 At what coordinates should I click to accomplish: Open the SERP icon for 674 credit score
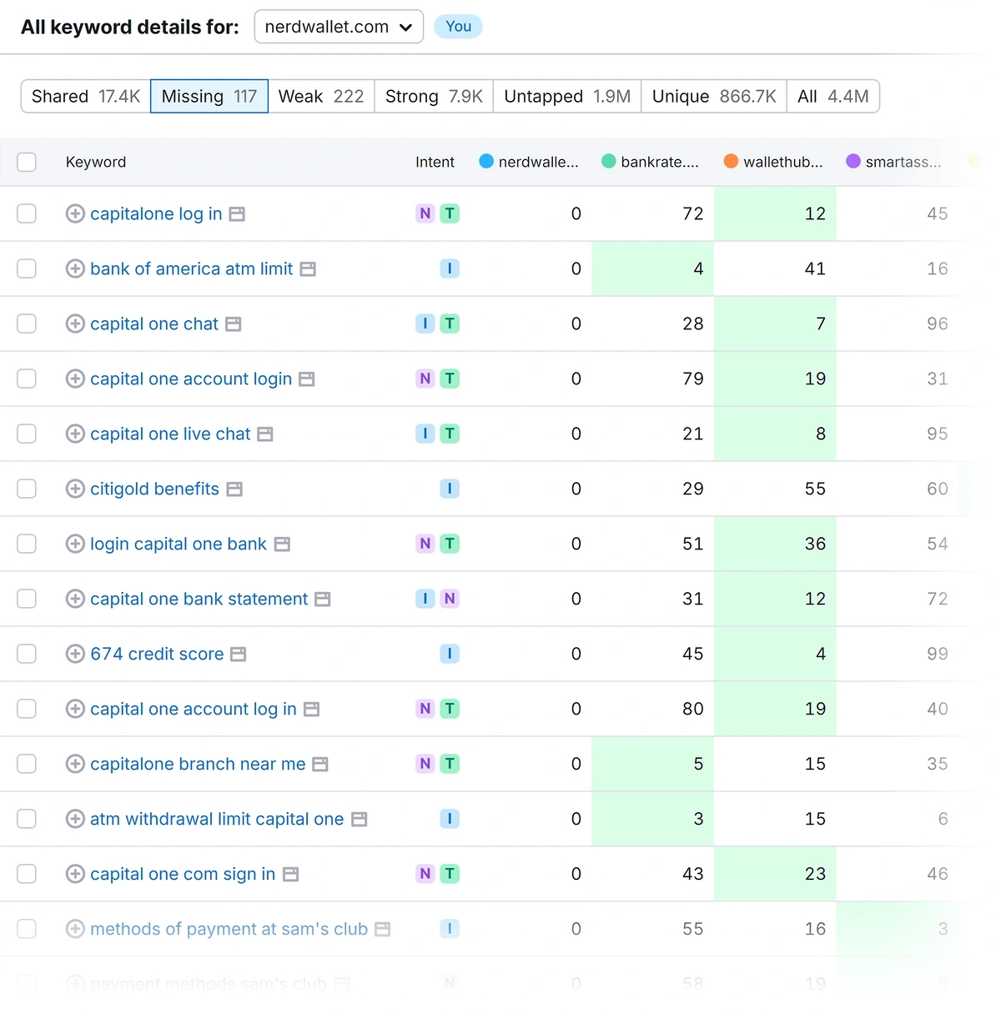pos(239,655)
